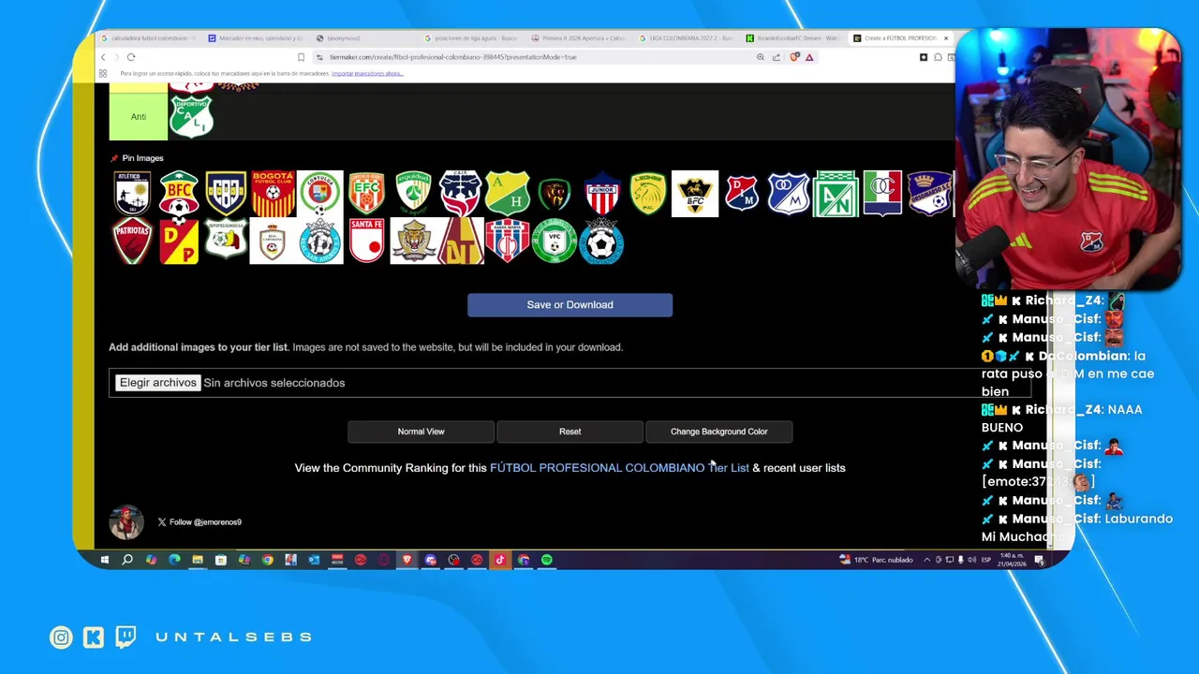
Task: Open Change Background Color
Action: click(x=718, y=432)
